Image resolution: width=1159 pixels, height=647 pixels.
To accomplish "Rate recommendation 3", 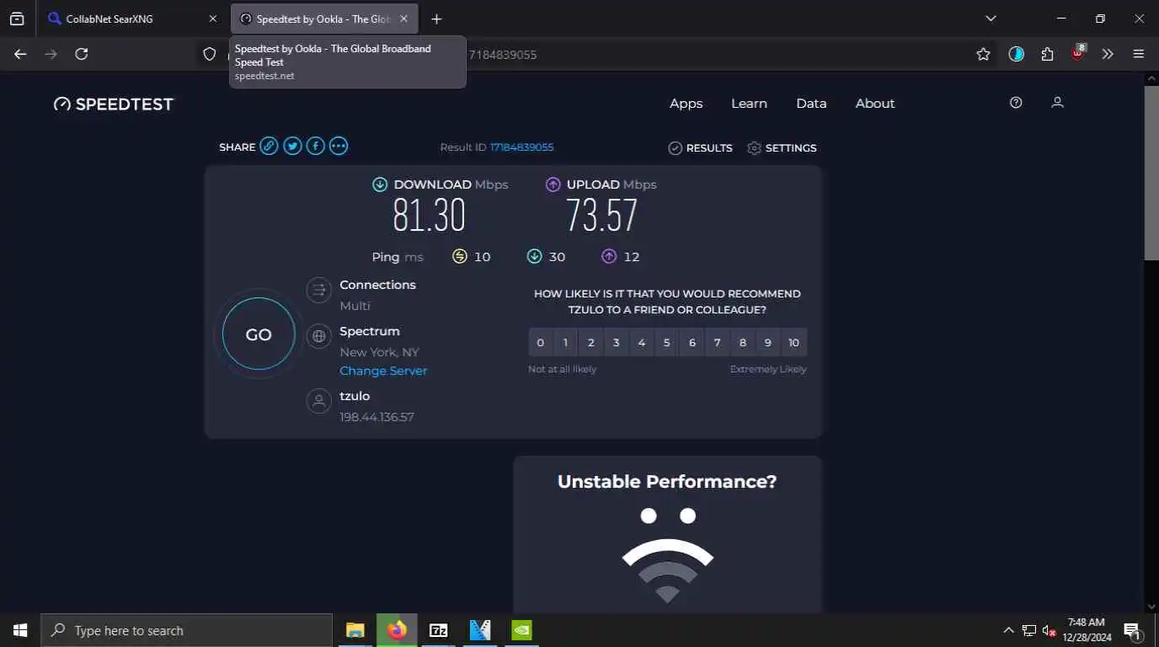I will click(617, 343).
